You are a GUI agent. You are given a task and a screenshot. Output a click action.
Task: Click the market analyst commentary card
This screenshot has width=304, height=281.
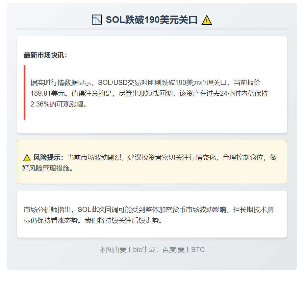coord(152,214)
